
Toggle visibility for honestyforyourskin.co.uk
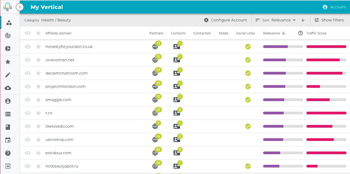click(x=28, y=47)
